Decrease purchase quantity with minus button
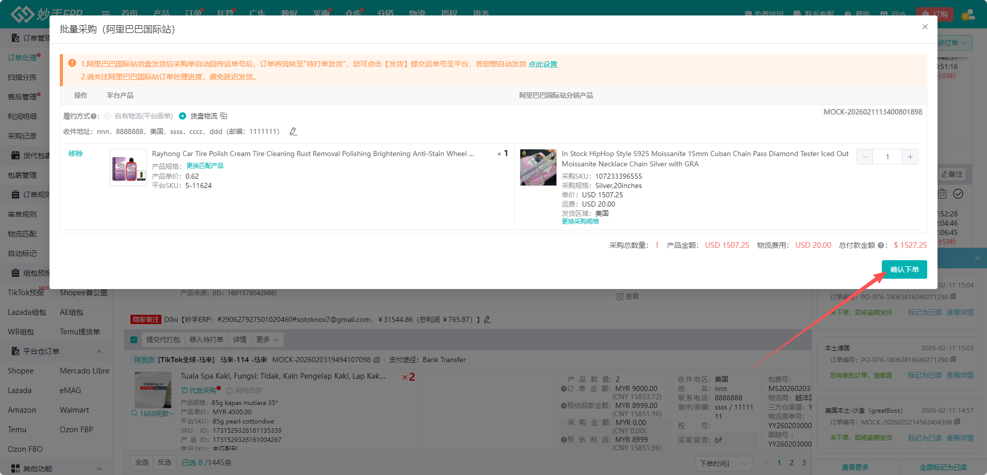Screen dimensions: 987x475 [x=865, y=157]
